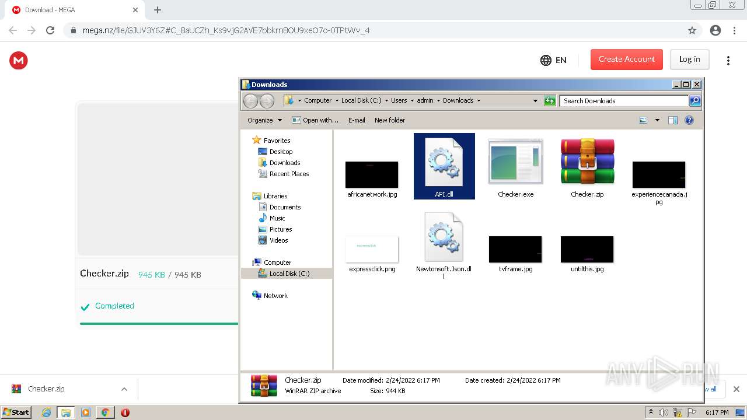
Task: Select africanetwork.jpg thumbnail
Action: click(372, 174)
